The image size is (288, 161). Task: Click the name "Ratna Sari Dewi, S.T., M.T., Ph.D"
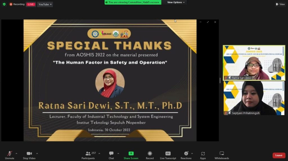pyautogui.click(x=110, y=106)
